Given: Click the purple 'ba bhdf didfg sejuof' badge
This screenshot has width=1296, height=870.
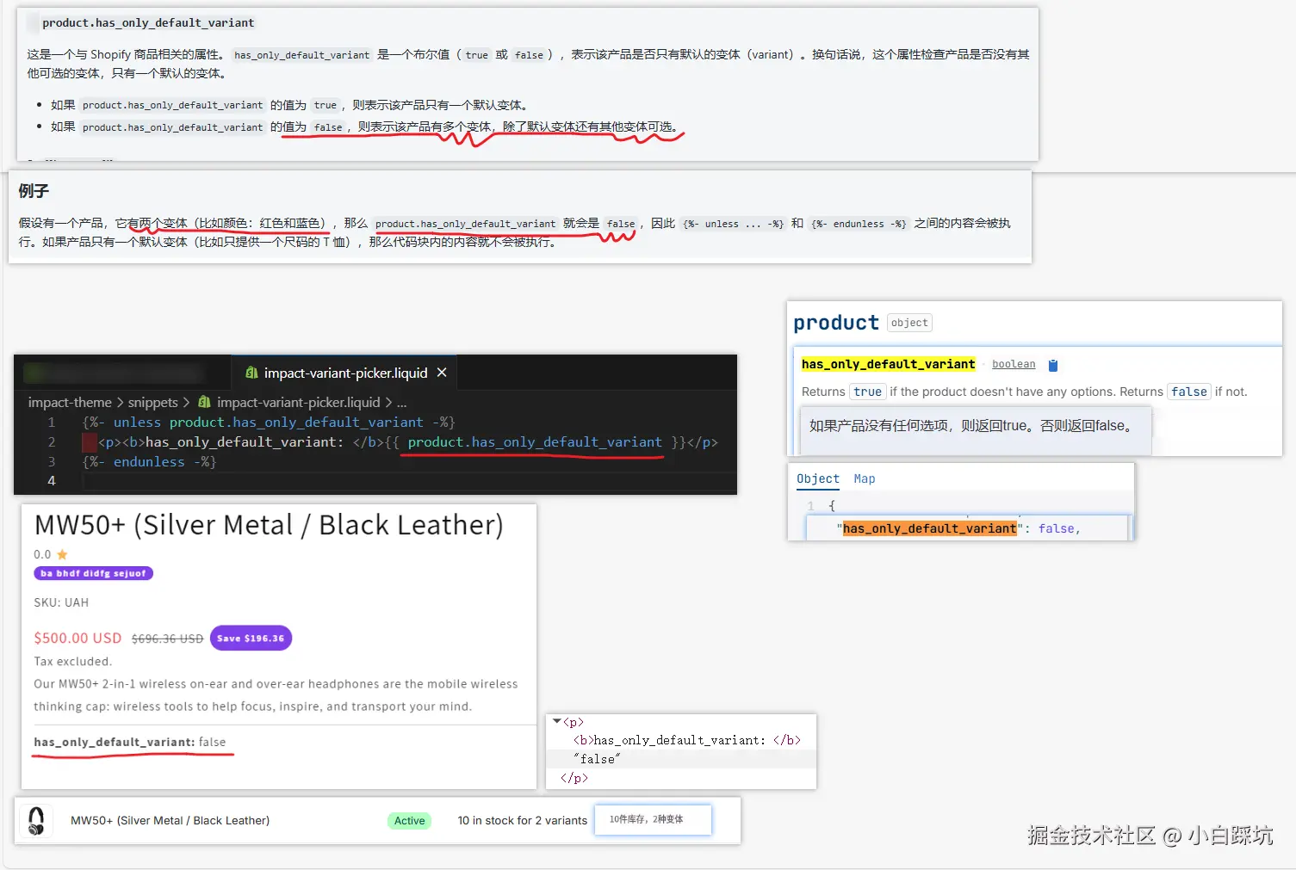Looking at the screenshot, I should point(93,573).
